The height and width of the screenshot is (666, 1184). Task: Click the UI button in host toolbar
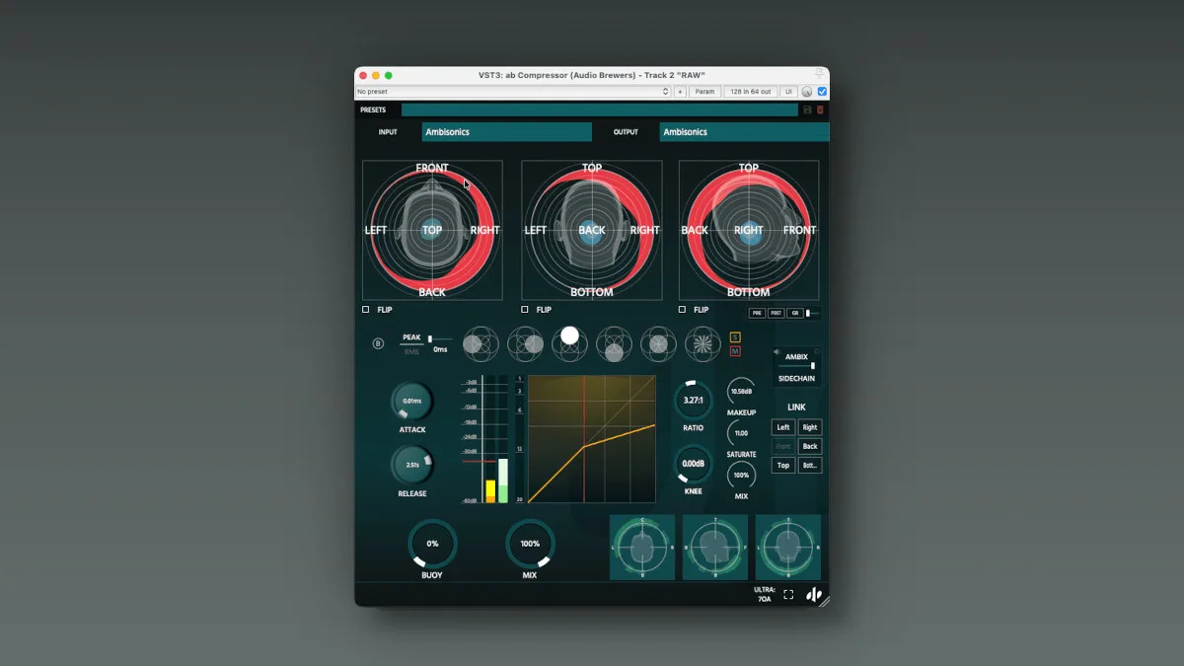tap(788, 92)
